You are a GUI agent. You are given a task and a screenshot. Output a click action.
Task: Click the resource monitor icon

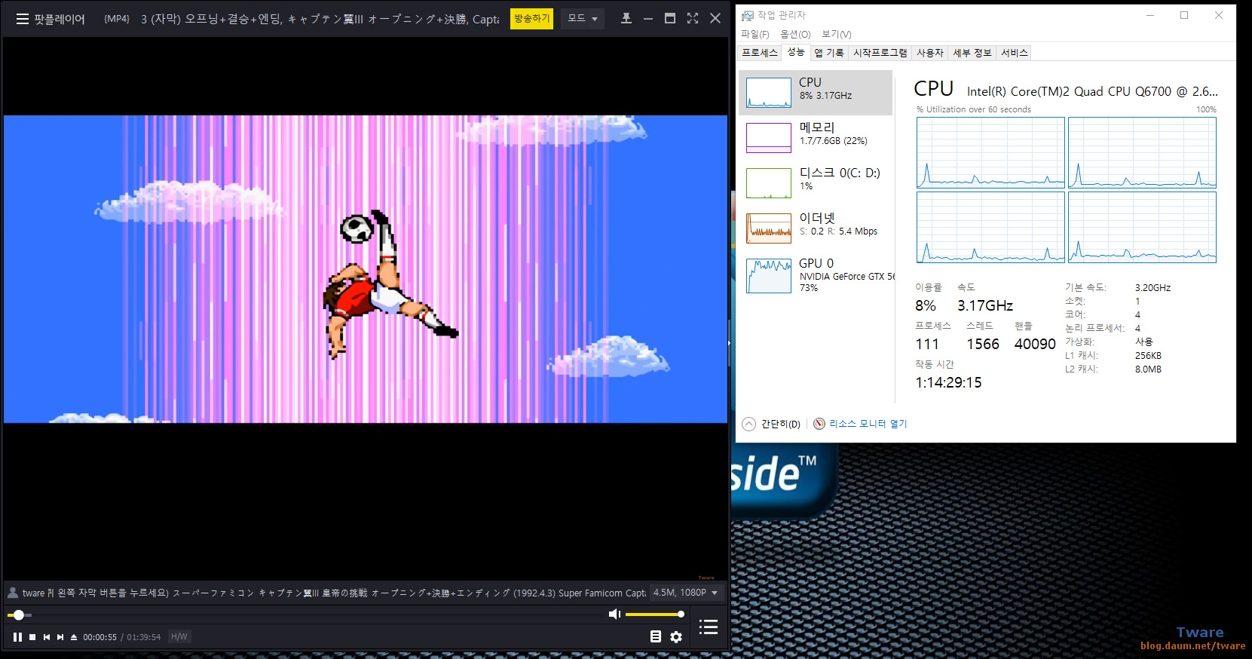819,424
